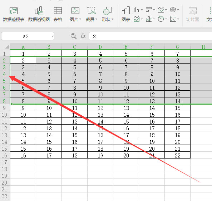Click cell B11 containing 12

tap(49, 121)
